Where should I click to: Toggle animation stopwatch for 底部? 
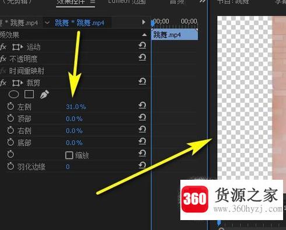click(11, 142)
